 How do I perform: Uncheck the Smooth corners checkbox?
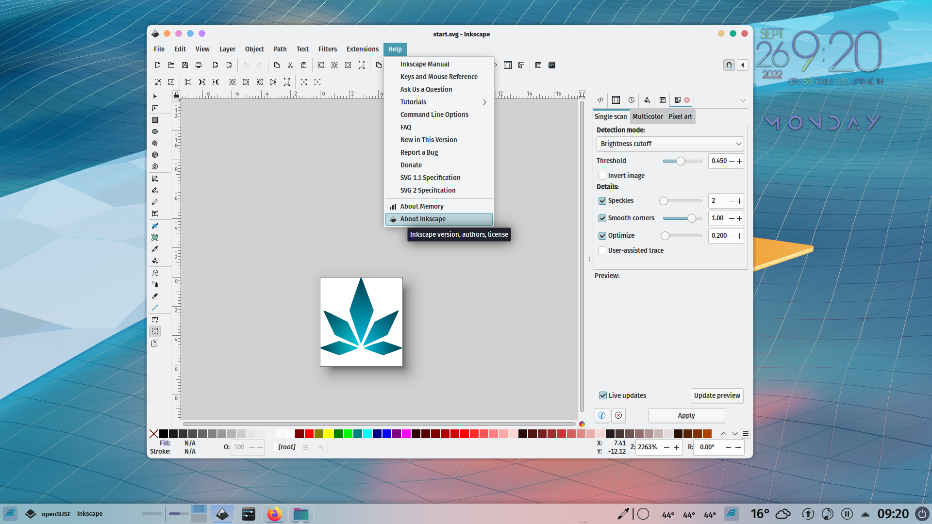pyautogui.click(x=602, y=218)
